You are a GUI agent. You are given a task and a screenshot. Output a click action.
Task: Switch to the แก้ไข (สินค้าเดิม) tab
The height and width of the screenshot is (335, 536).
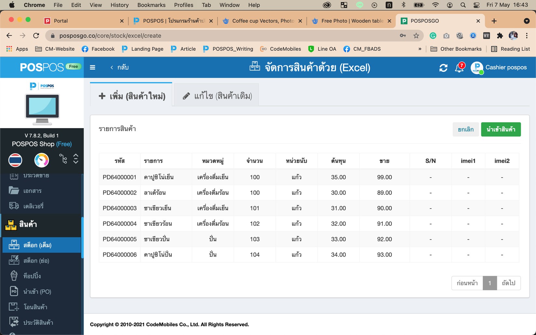tap(216, 95)
